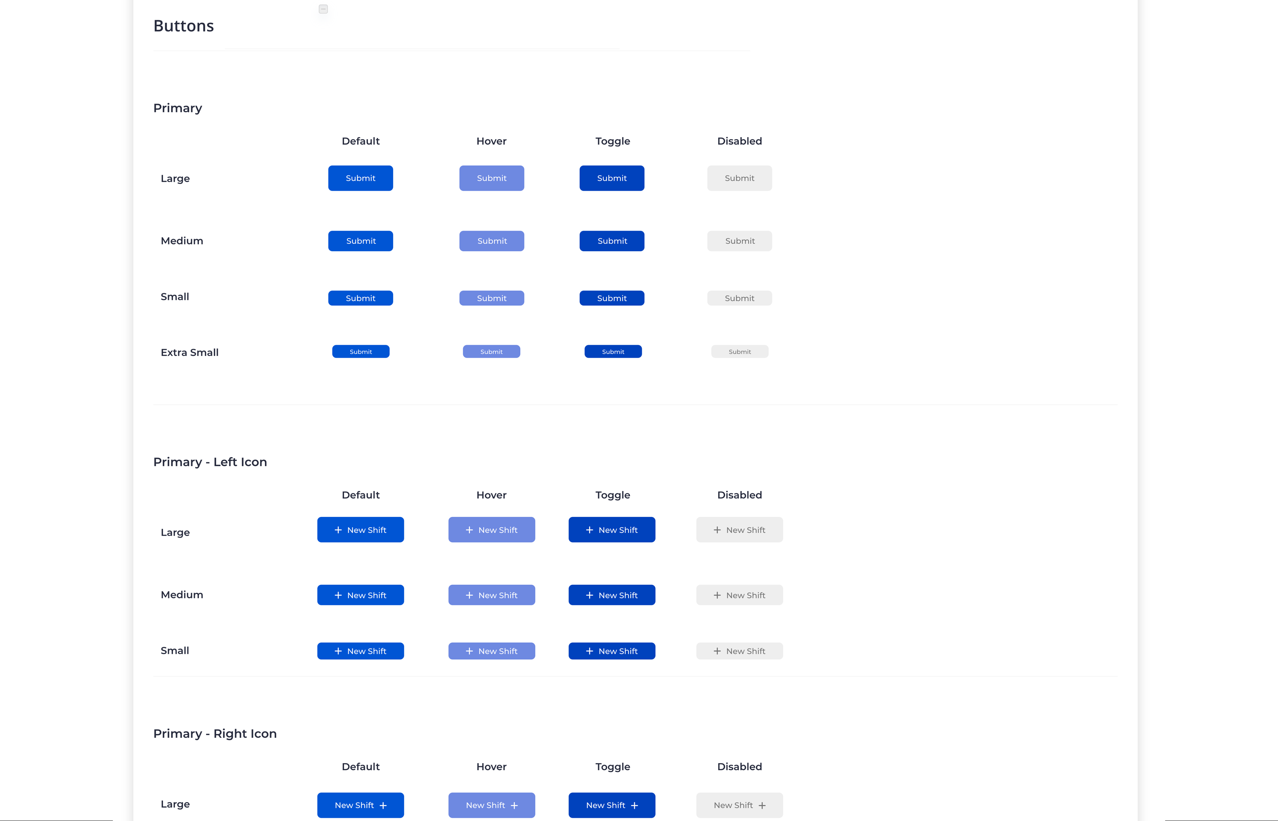Click Right Icon Large Disabled New Shift button
The width and height of the screenshot is (1278, 821).
(x=739, y=805)
